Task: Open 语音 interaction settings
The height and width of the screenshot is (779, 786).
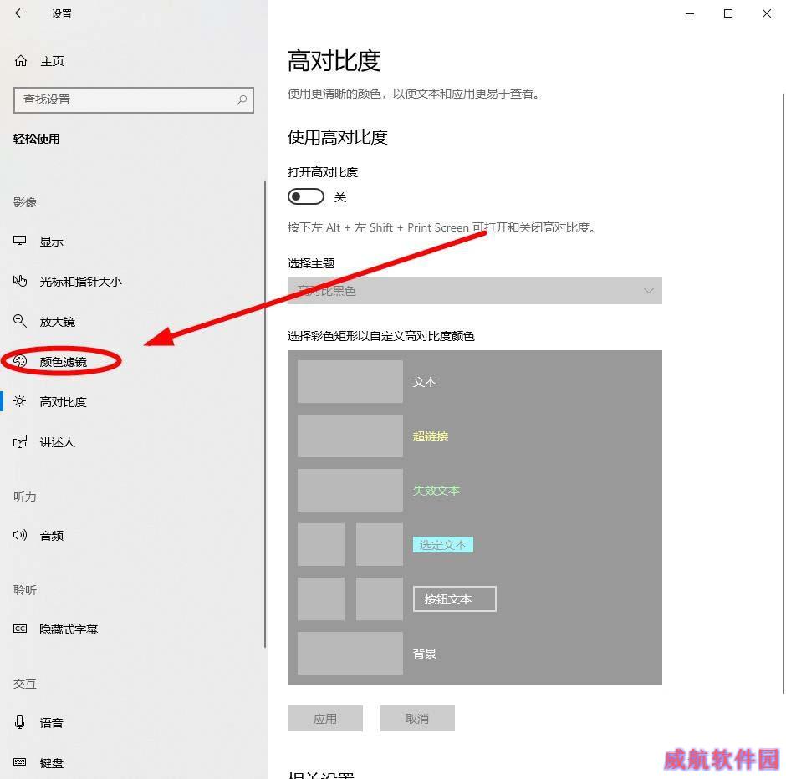Action: 52,723
